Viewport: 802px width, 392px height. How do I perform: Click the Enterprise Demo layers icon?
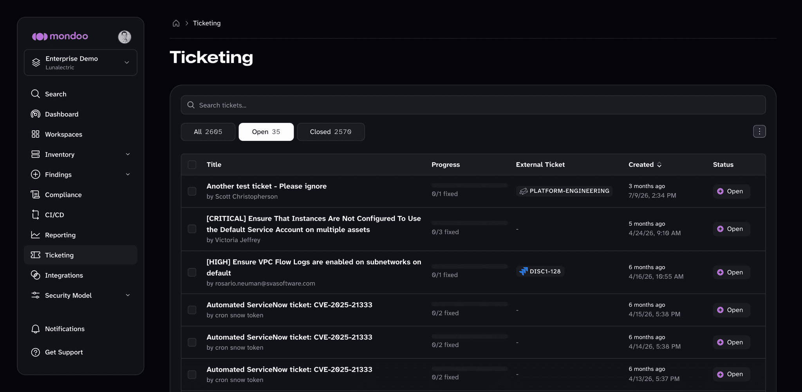click(36, 62)
